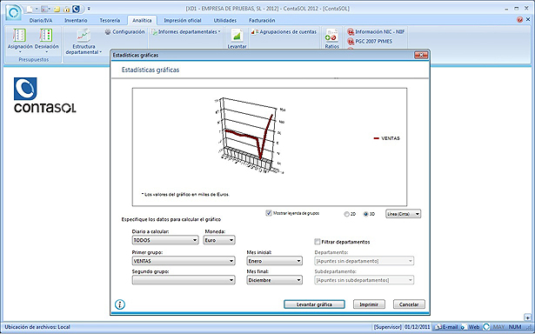Expand Asignación dropdown arrow

[19, 52]
